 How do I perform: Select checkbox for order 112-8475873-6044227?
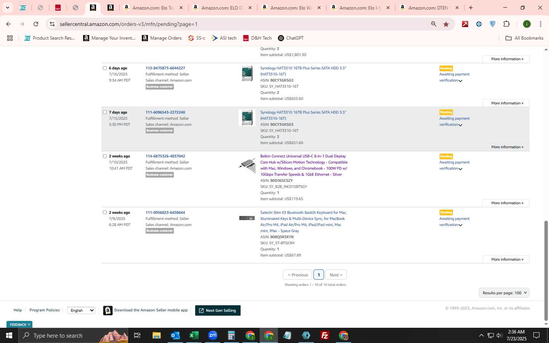point(105,68)
